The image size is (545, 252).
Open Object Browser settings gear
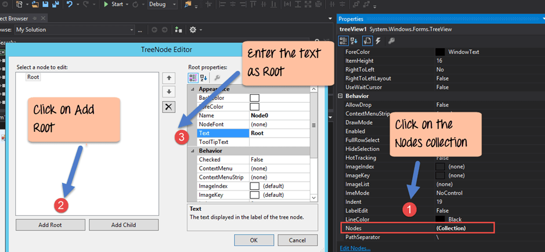(193, 30)
